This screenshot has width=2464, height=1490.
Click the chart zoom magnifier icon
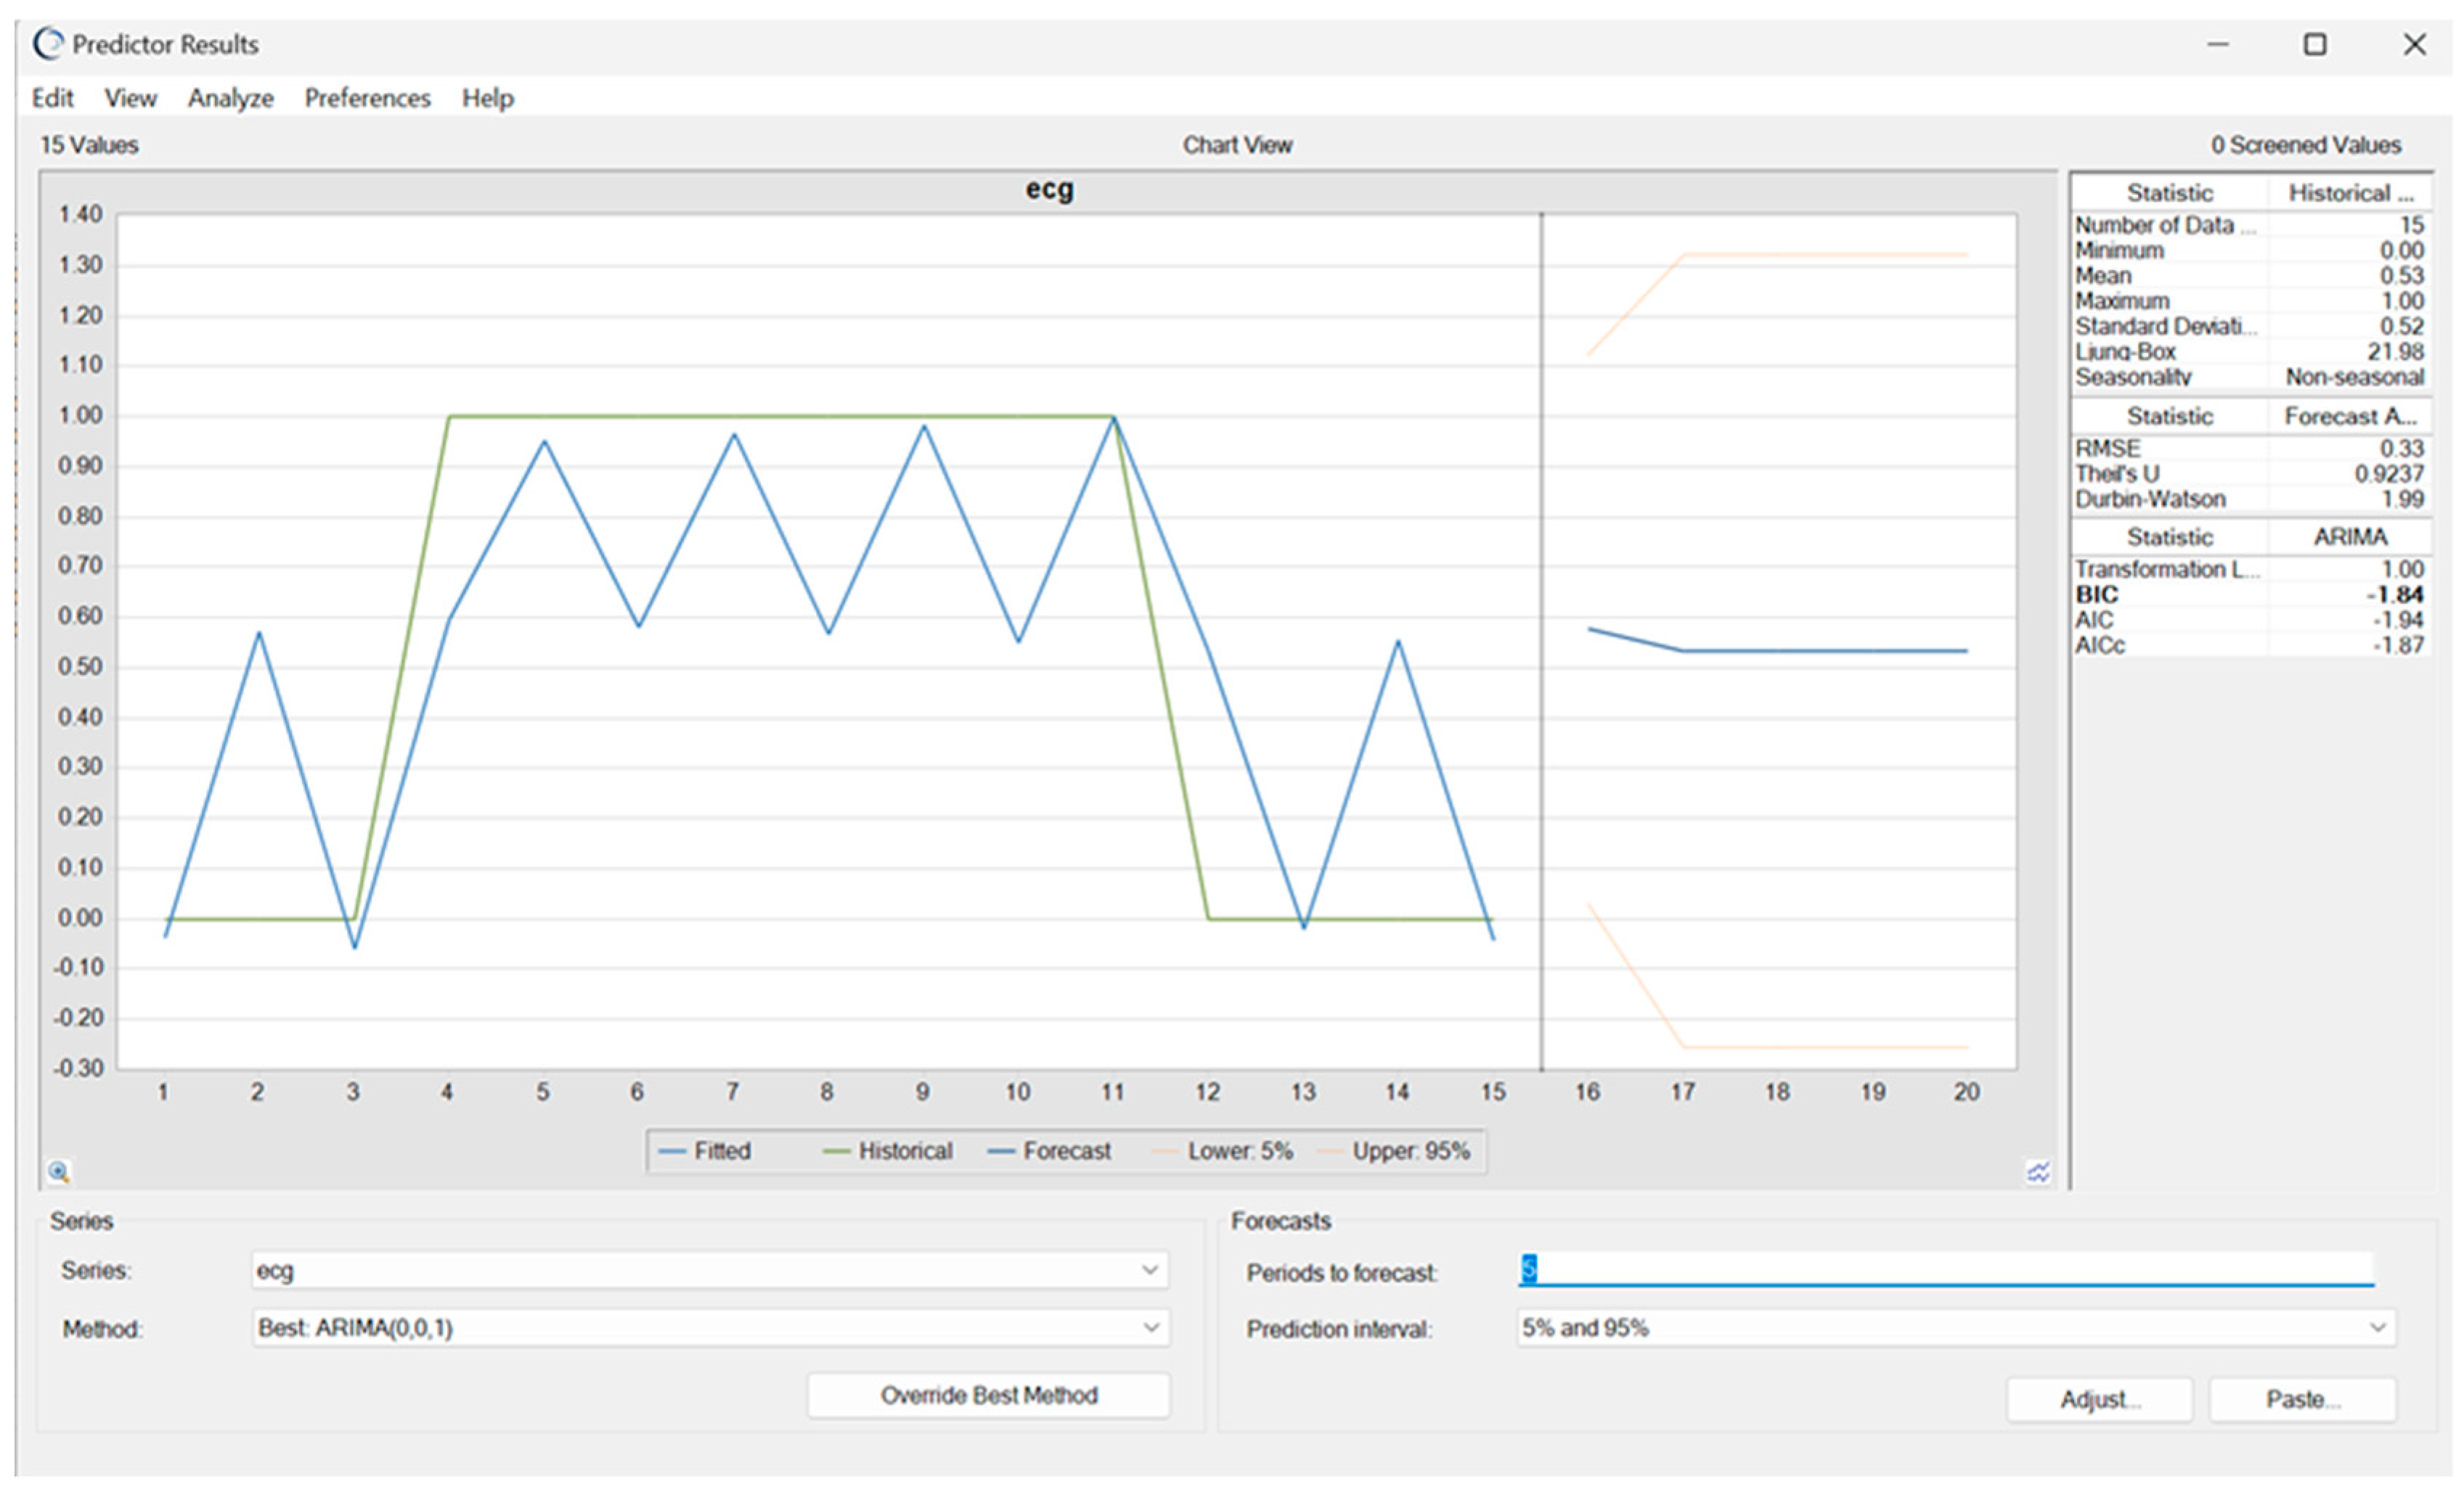[x=59, y=1171]
